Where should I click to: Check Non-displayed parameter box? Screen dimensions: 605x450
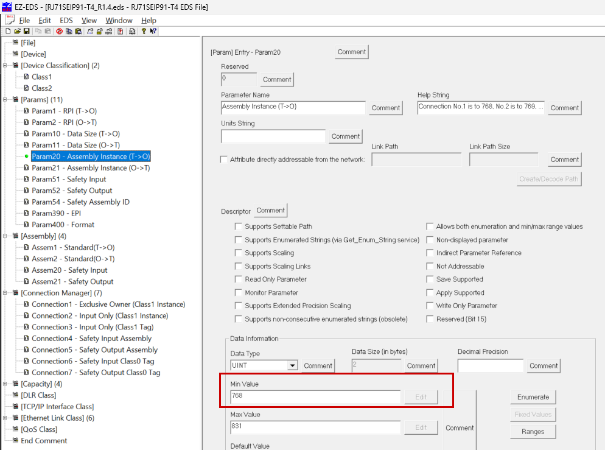click(x=430, y=240)
